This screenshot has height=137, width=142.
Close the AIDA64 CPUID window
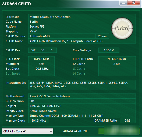(x=134, y=3)
